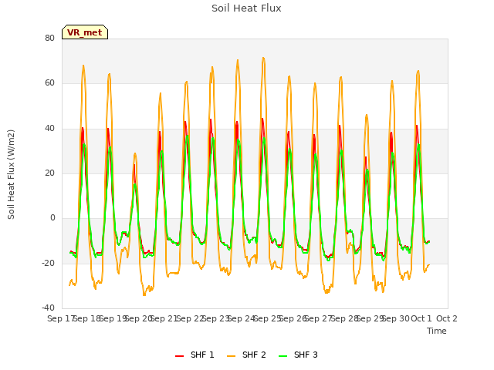
Task: Click the 20 y-axis tick label
Action: point(49,173)
